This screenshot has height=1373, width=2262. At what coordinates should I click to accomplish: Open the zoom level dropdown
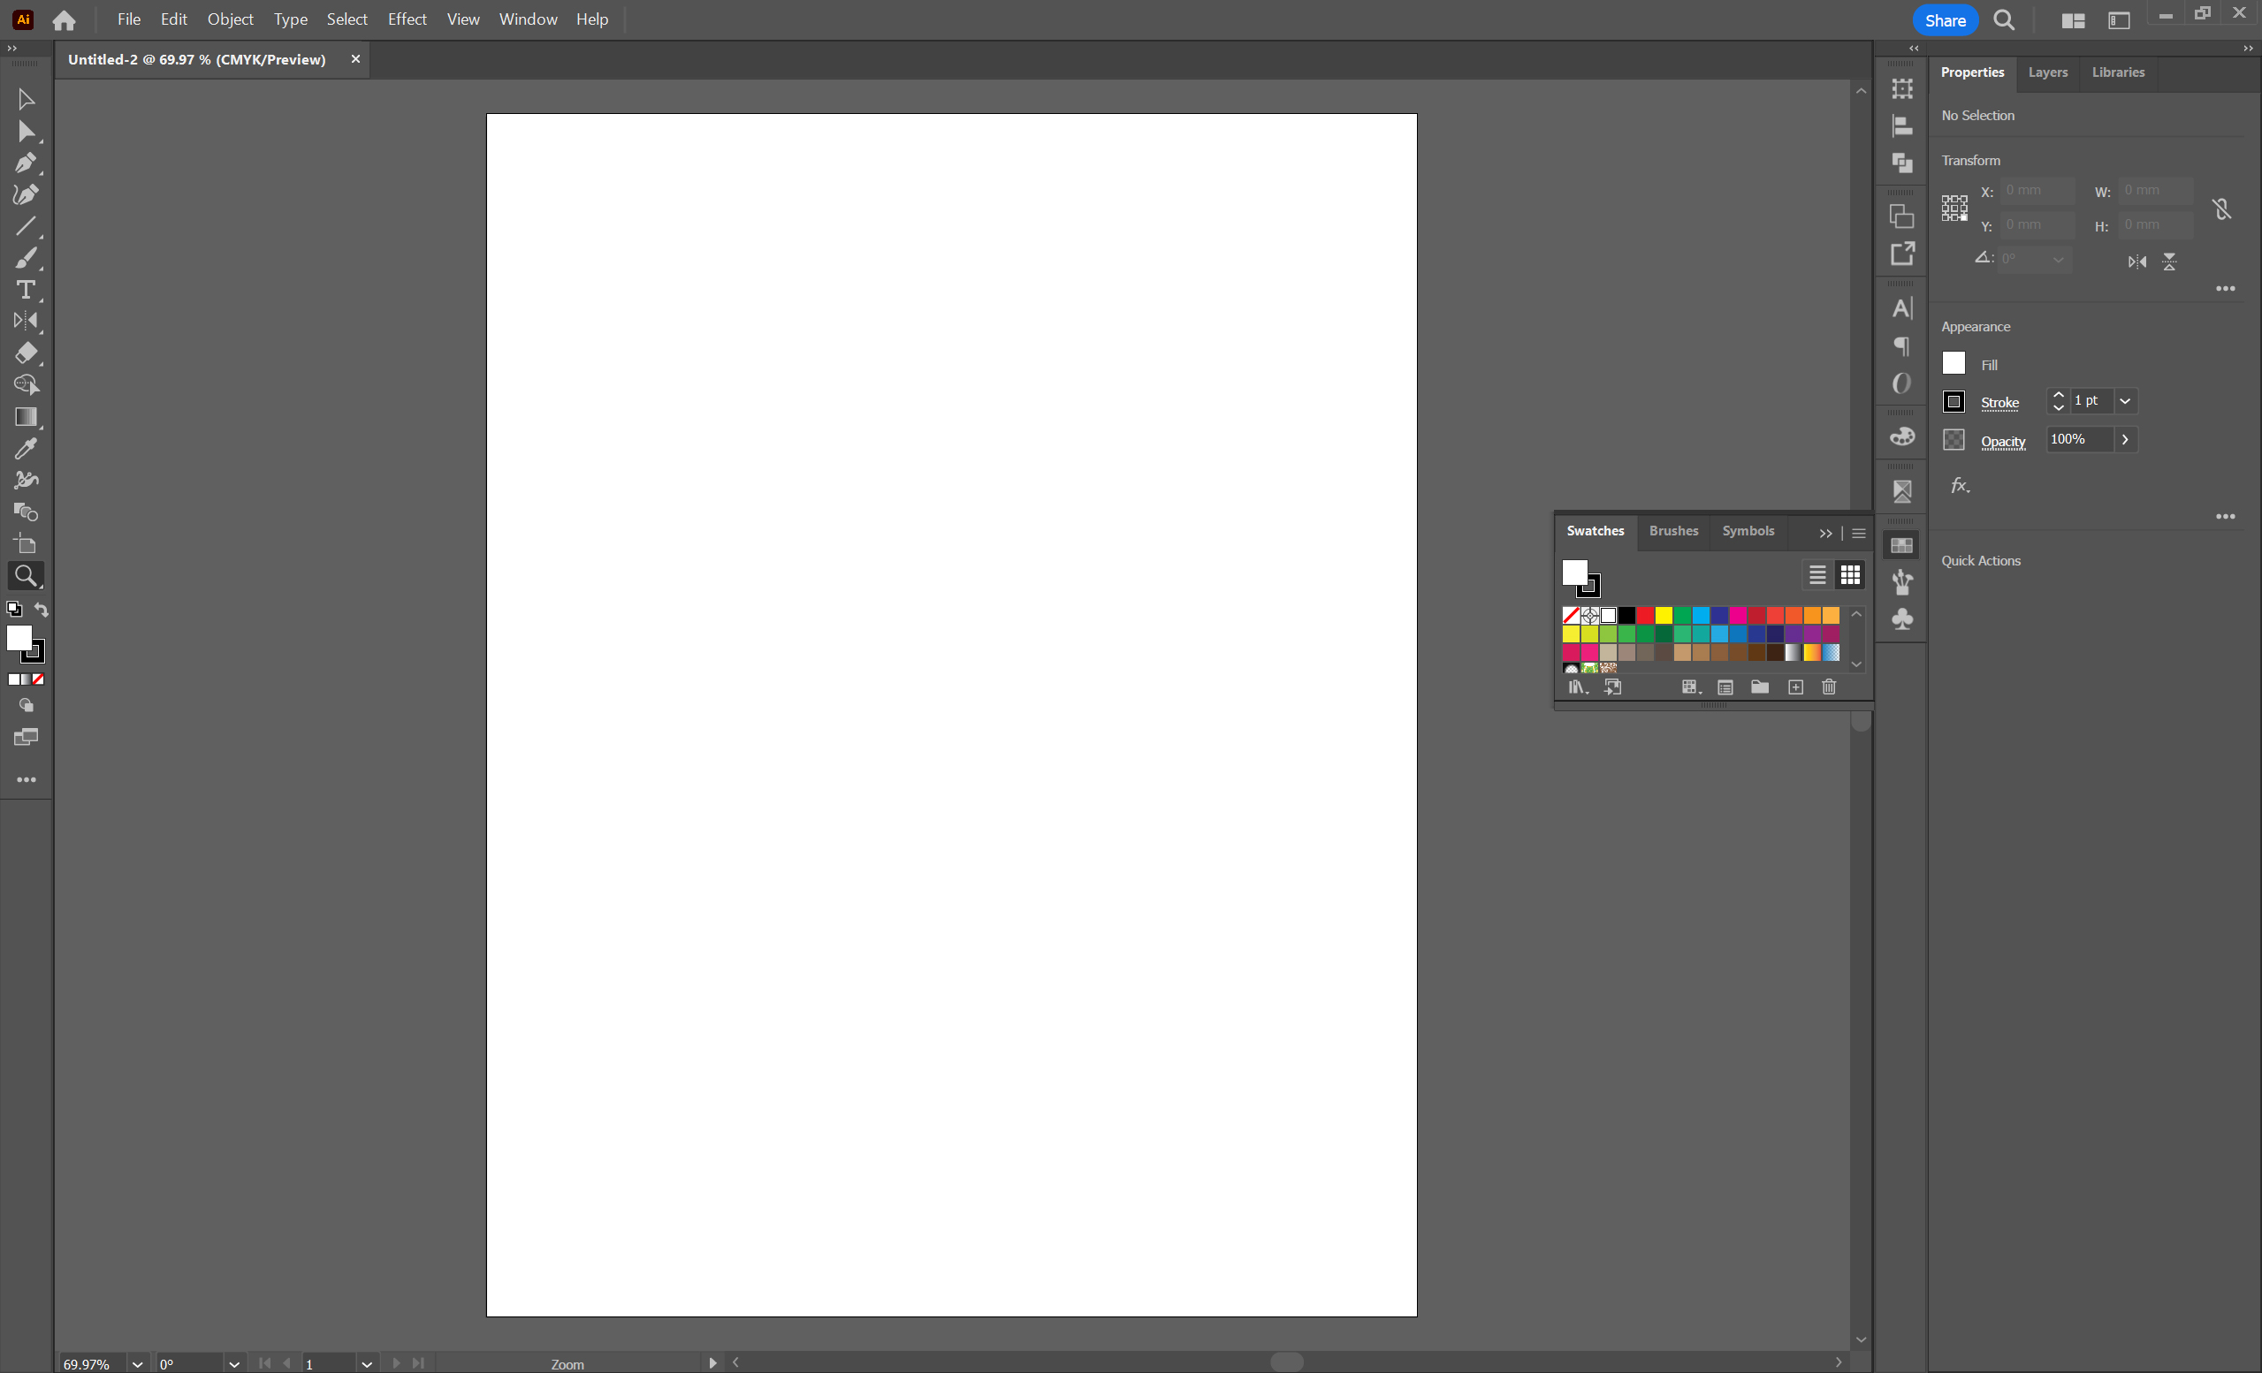coord(138,1364)
